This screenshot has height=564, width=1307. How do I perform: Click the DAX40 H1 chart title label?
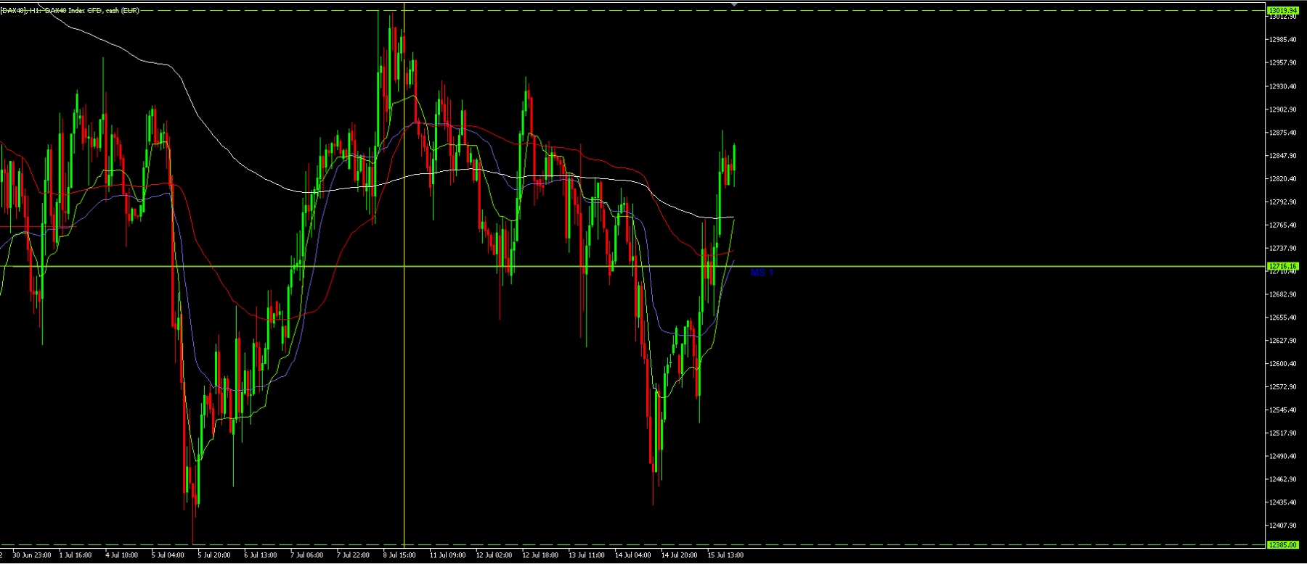pos(70,11)
